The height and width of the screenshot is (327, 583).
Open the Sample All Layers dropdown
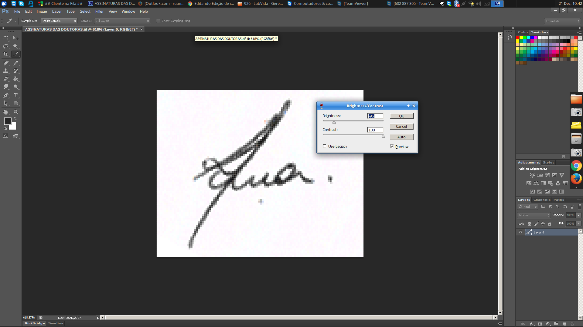click(122, 21)
